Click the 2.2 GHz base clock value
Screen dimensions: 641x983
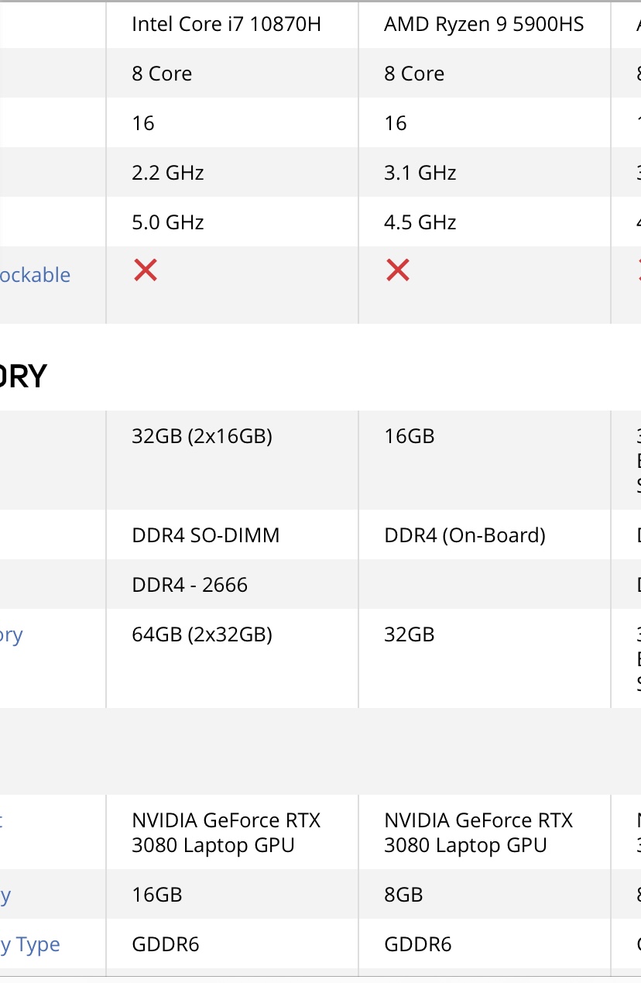[x=168, y=173]
